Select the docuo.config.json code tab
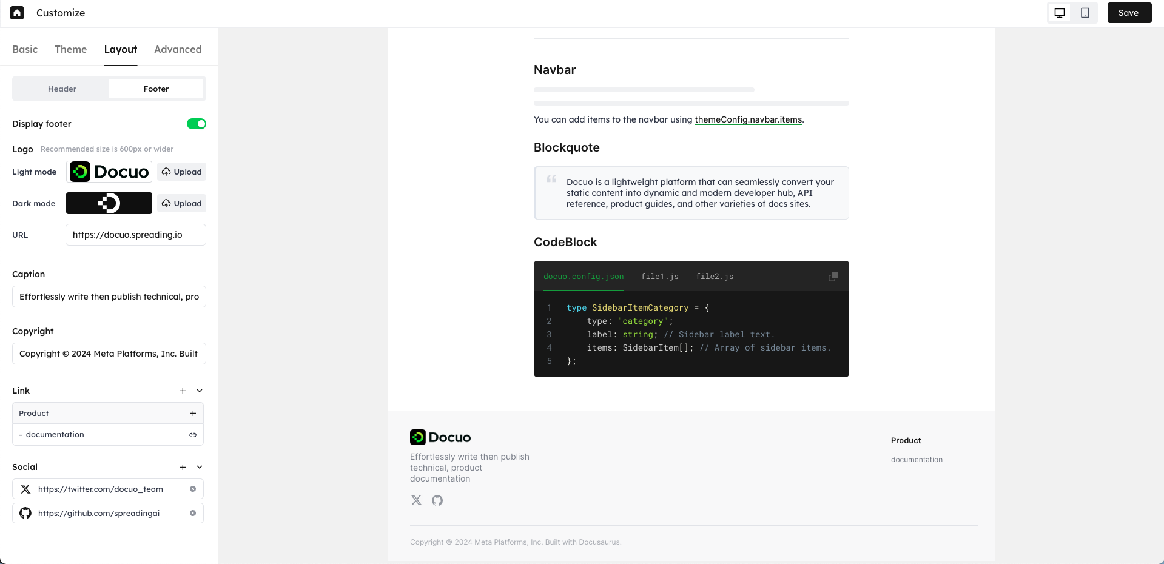The image size is (1164, 564). click(x=584, y=277)
